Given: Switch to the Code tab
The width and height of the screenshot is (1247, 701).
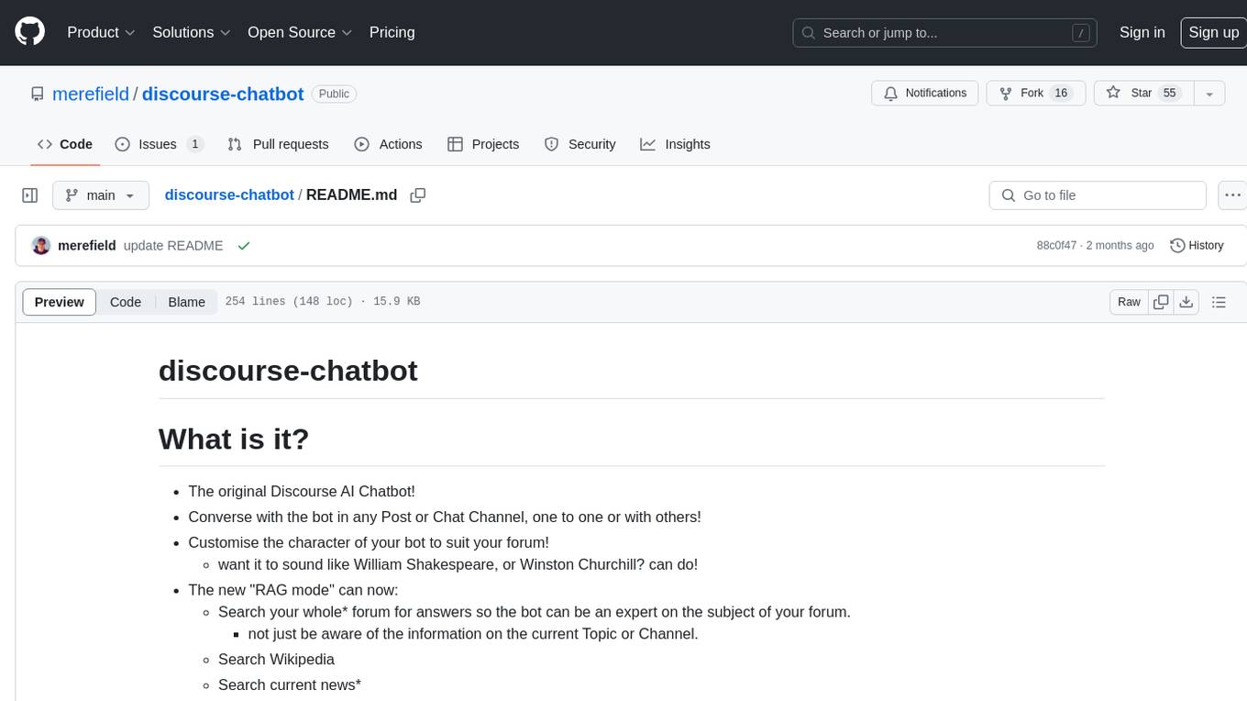Looking at the screenshot, I should click(64, 144).
